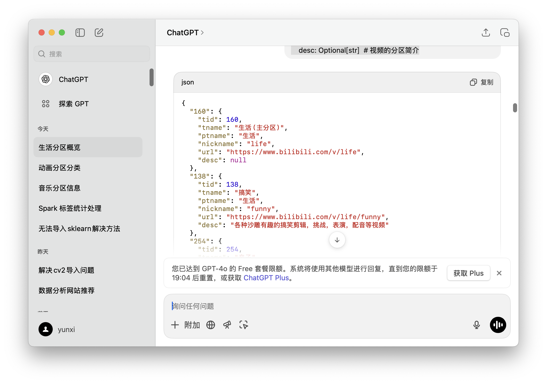Click the 今天 section header
547x384 pixels.
click(x=43, y=129)
